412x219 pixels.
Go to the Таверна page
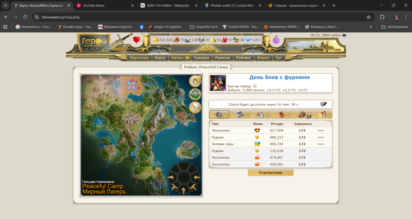[x=201, y=58]
